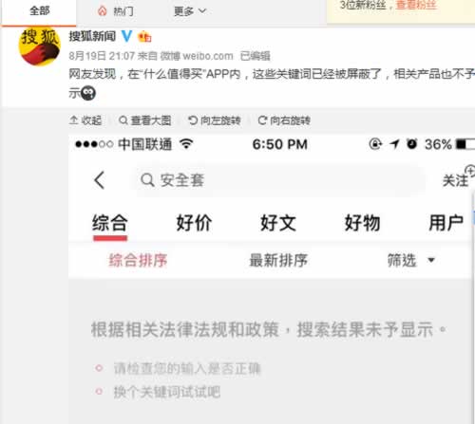Click the 搜狐 avatar thumbnail

tap(40, 47)
